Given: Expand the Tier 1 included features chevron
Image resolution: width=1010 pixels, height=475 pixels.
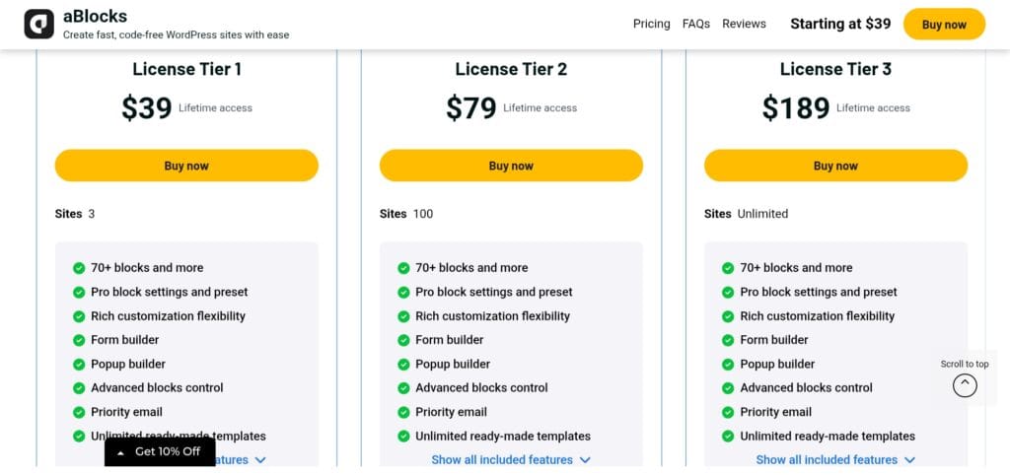Looking at the screenshot, I should pos(260,460).
